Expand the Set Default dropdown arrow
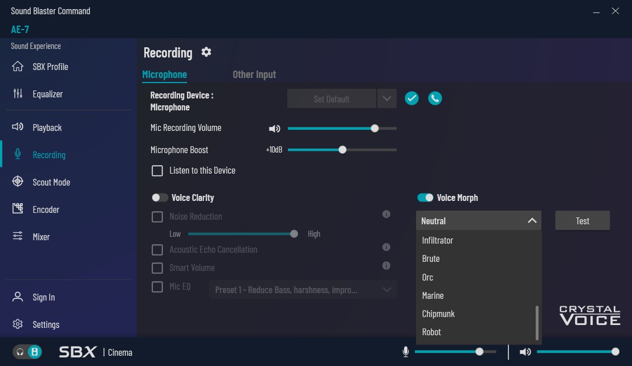Viewport: 632px width, 366px height. coord(387,98)
